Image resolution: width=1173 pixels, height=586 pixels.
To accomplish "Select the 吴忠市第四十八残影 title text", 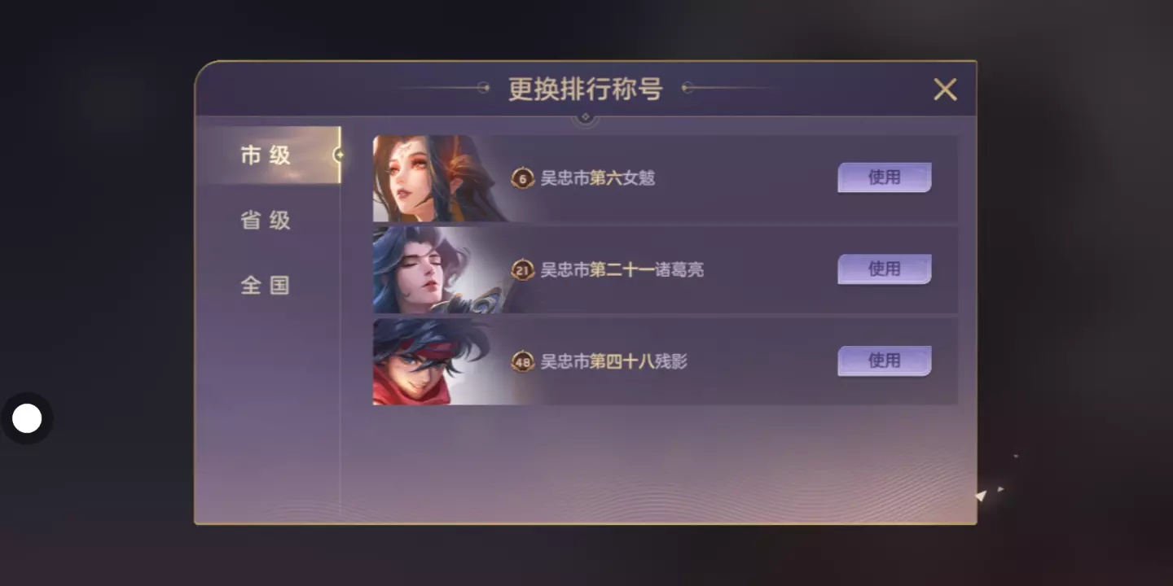I will [x=614, y=361].
